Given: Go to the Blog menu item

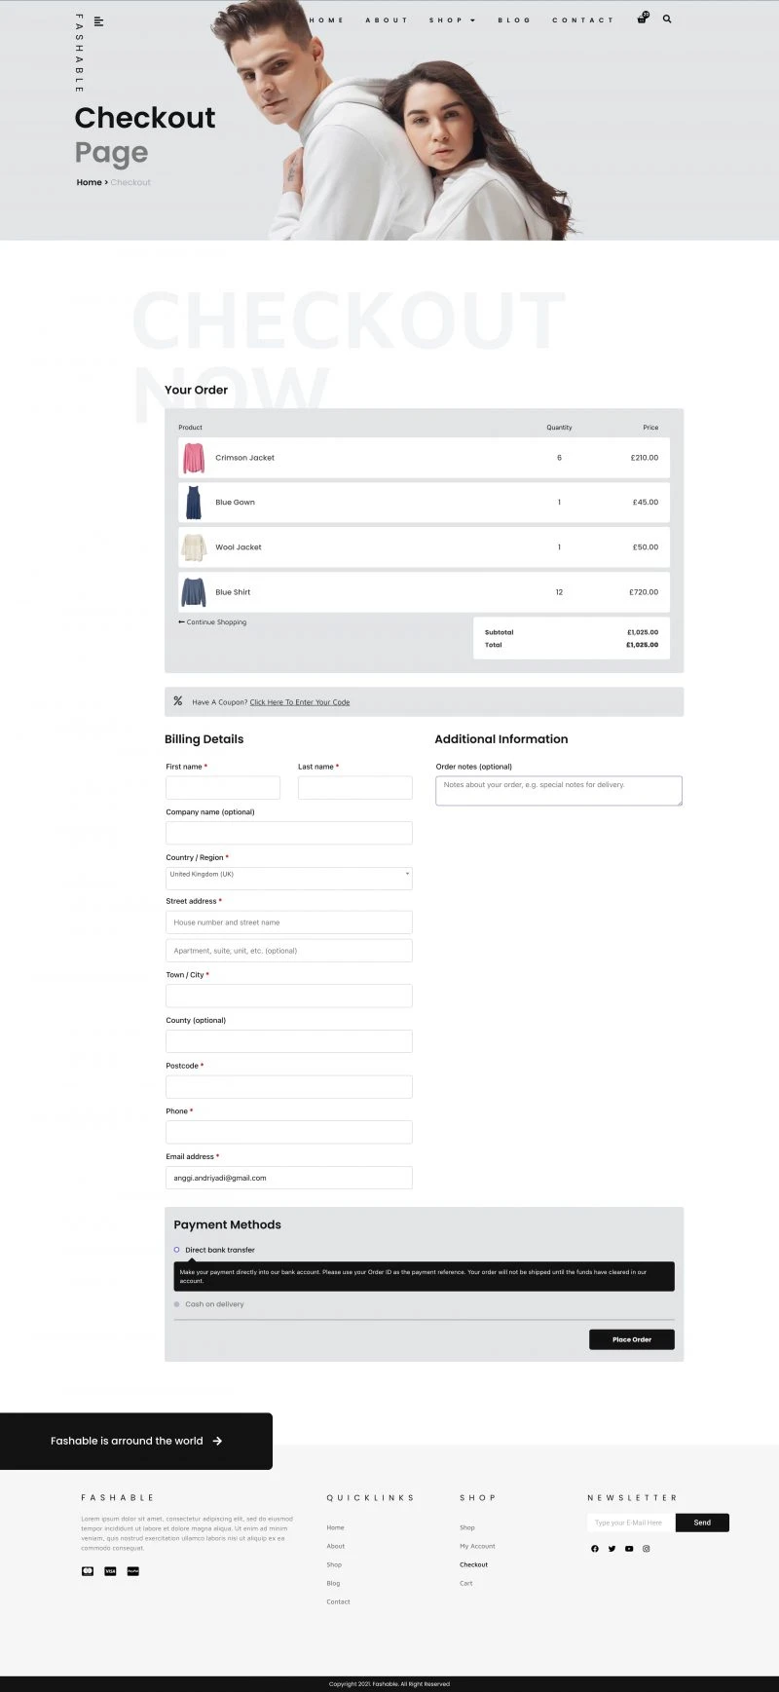Looking at the screenshot, I should click(514, 20).
